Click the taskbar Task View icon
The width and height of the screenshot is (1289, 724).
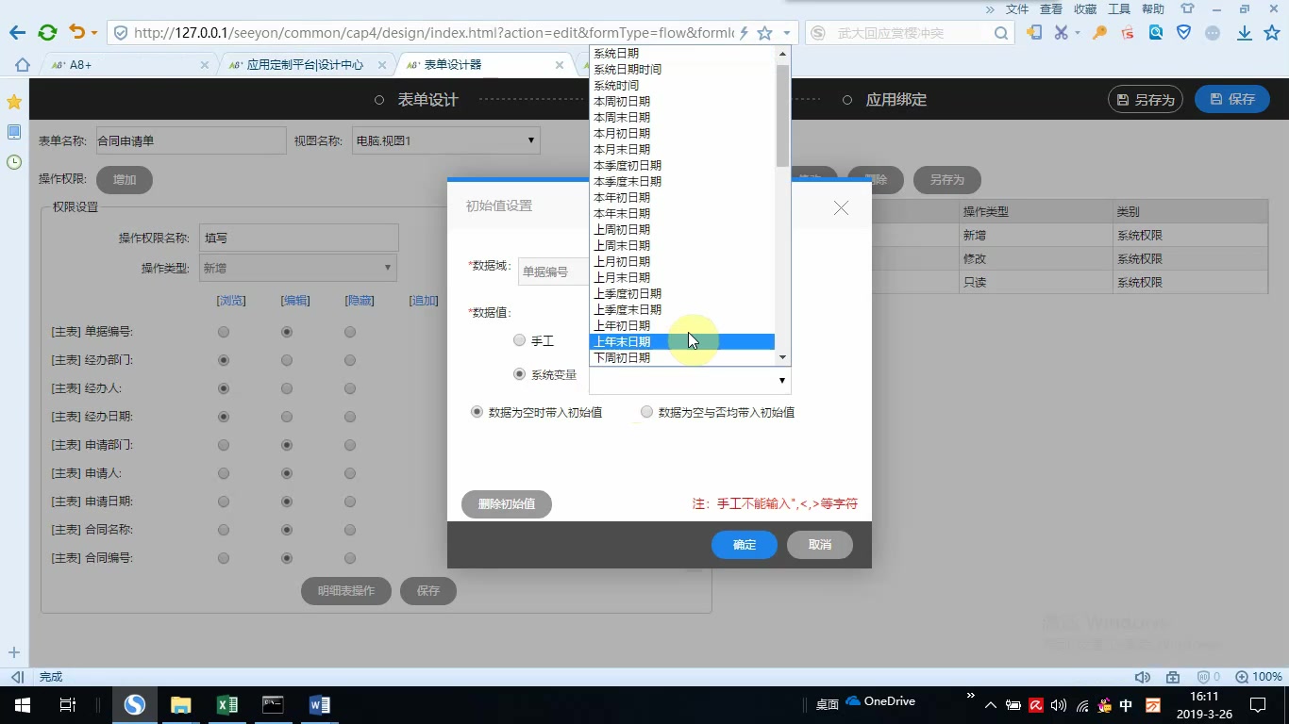pyautogui.click(x=68, y=705)
